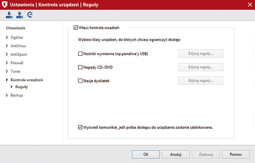Click the import settings icon in toolbar
The image size is (255, 163).
9,15
